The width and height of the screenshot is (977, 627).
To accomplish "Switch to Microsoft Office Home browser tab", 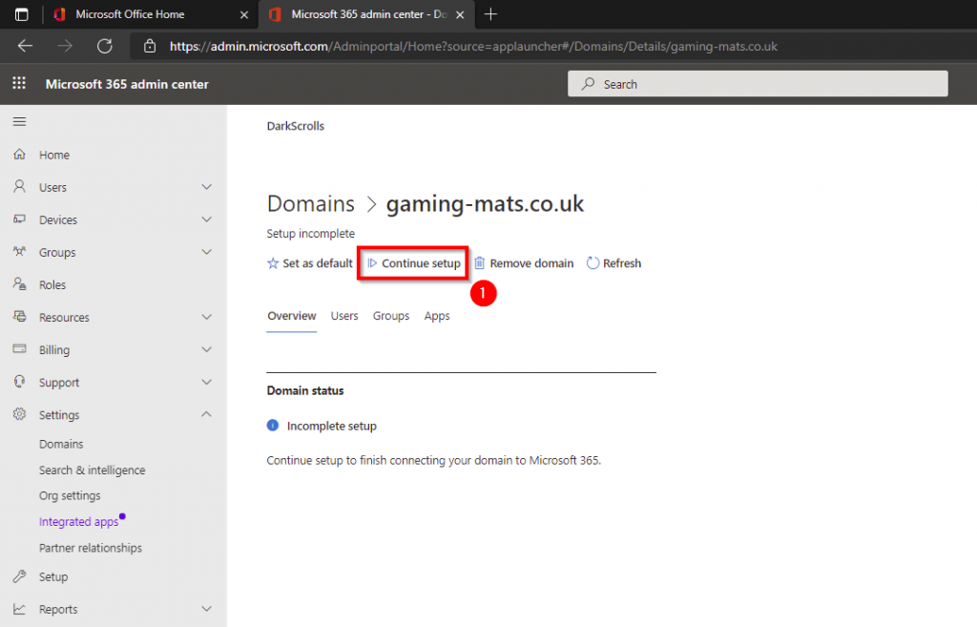I will pyautogui.click(x=150, y=14).
